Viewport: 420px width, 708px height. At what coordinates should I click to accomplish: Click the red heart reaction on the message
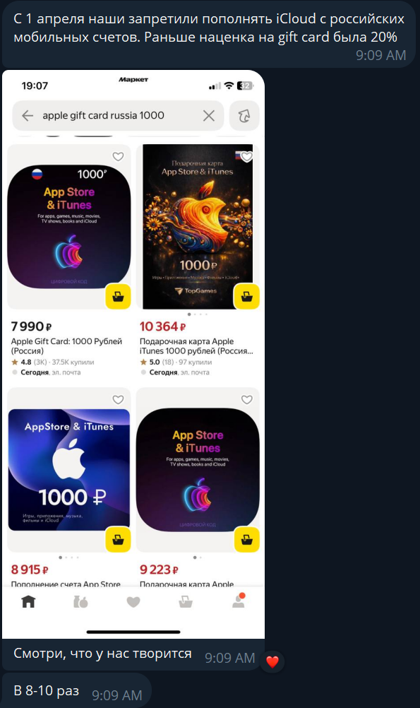coord(272,662)
